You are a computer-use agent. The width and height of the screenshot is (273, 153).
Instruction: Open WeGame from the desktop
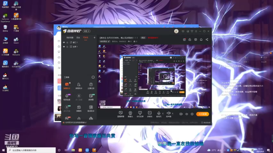click(16, 52)
